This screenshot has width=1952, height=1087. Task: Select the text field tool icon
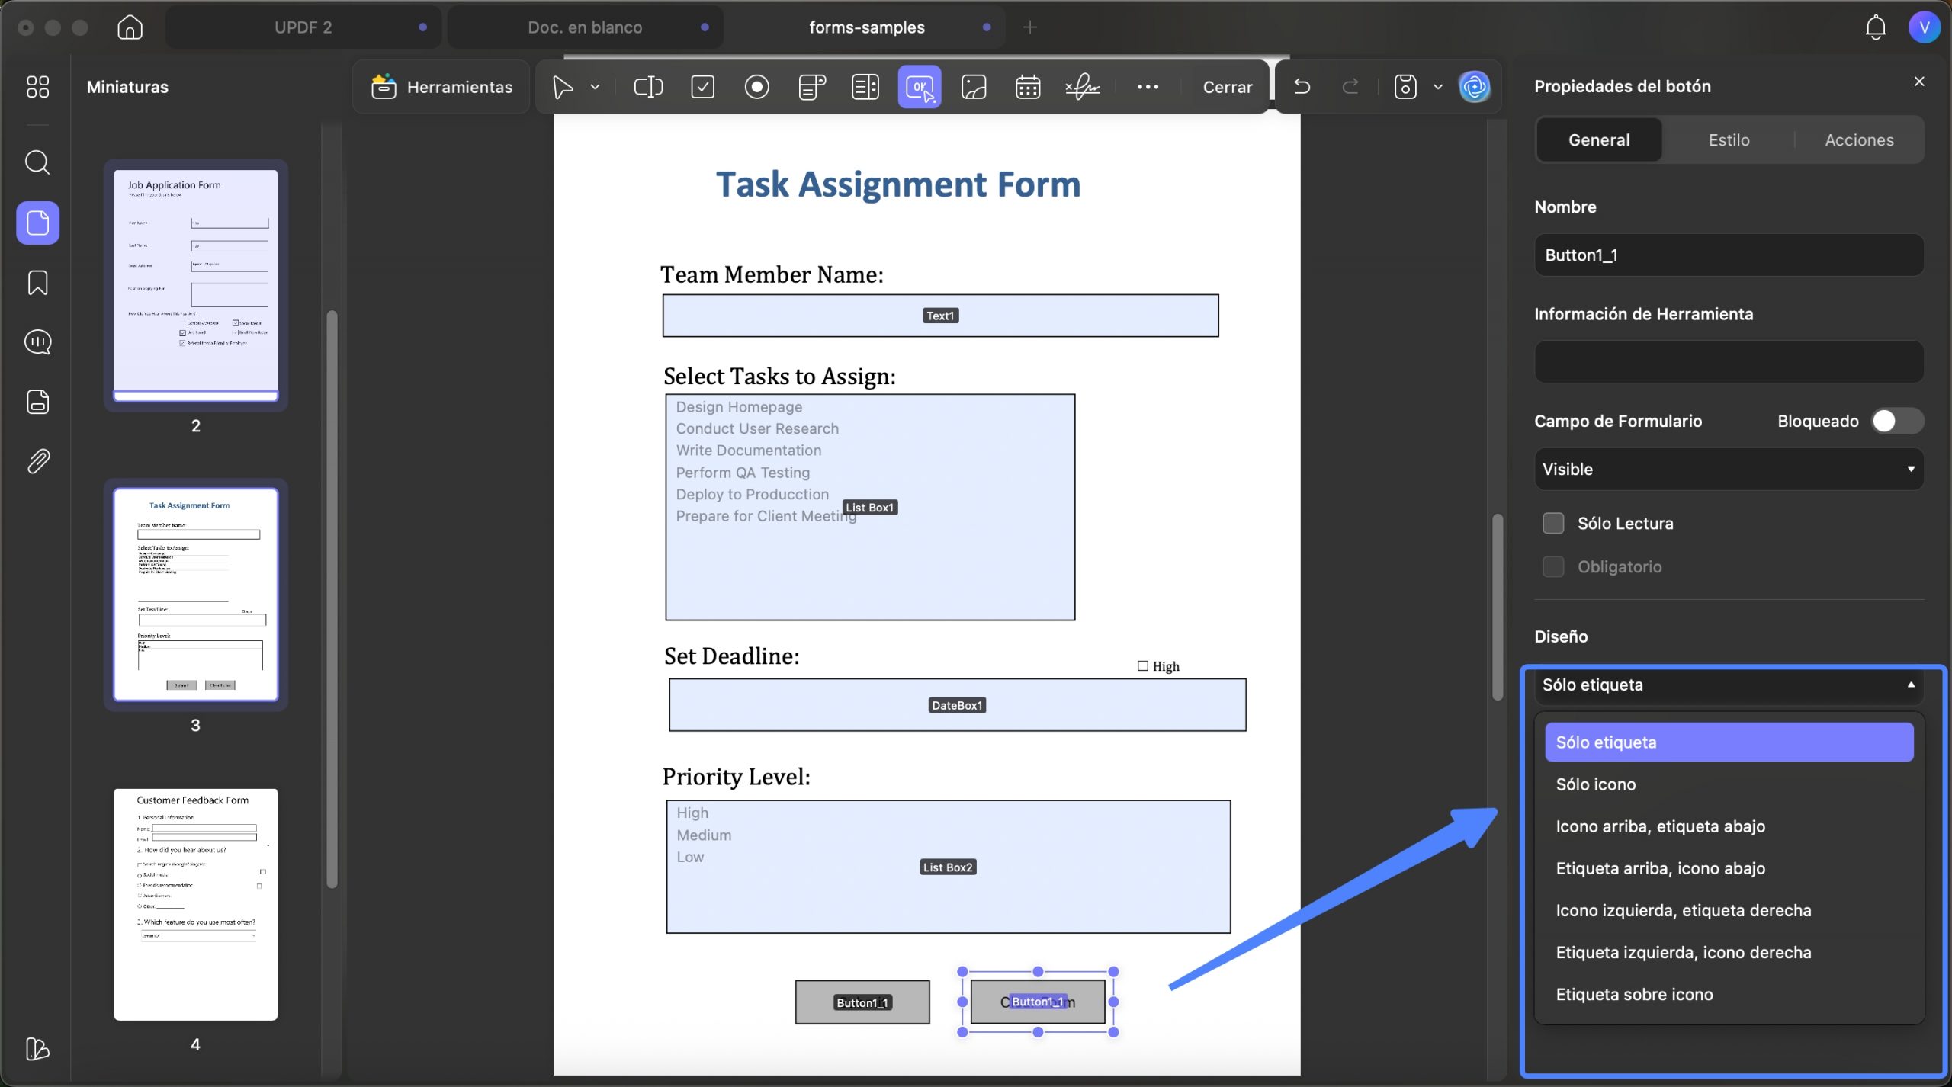pyautogui.click(x=648, y=87)
